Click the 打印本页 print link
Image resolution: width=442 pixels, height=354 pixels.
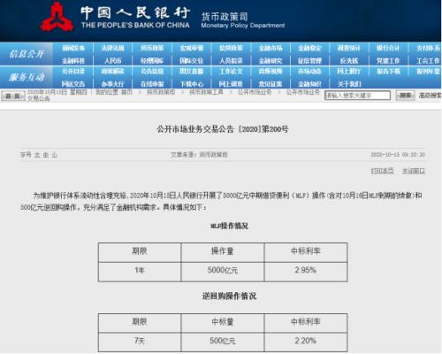[382, 171]
